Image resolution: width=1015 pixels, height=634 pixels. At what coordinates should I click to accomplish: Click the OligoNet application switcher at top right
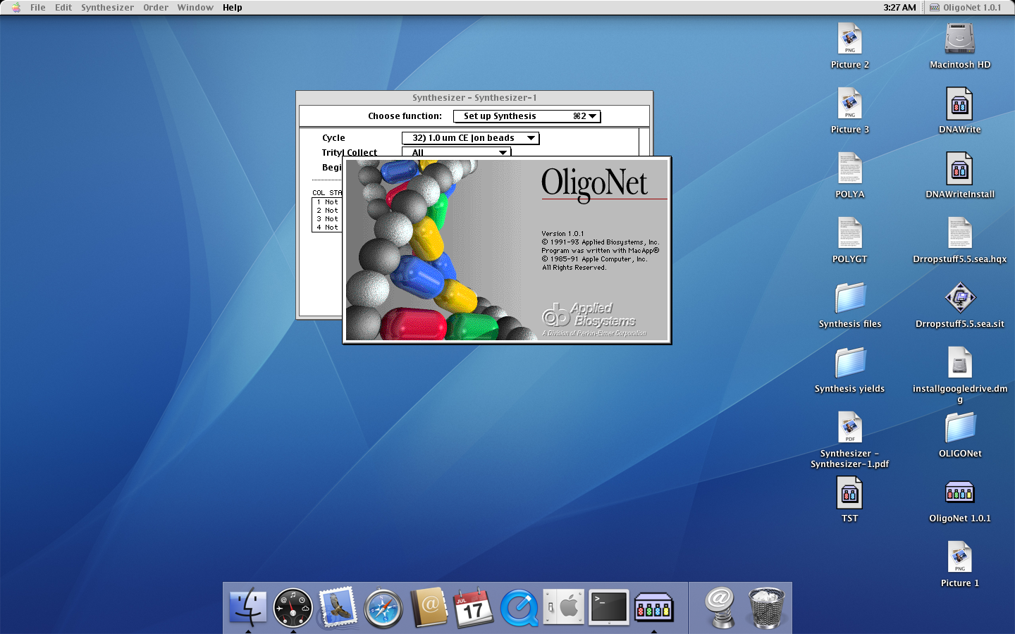(965, 8)
